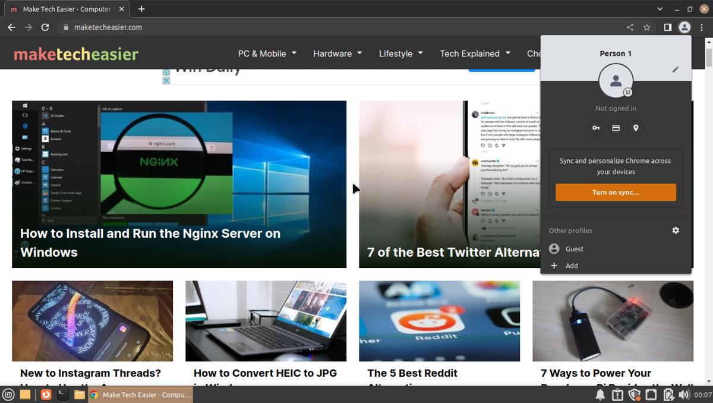This screenshot has width=713, height=403.
Task: Click the notification bell in the system tray
Action: [600, 393]
